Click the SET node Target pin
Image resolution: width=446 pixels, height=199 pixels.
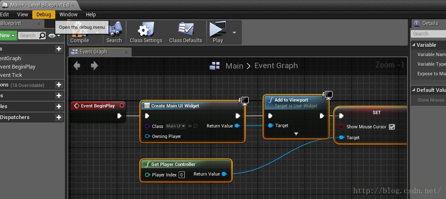tap(342, 138)
